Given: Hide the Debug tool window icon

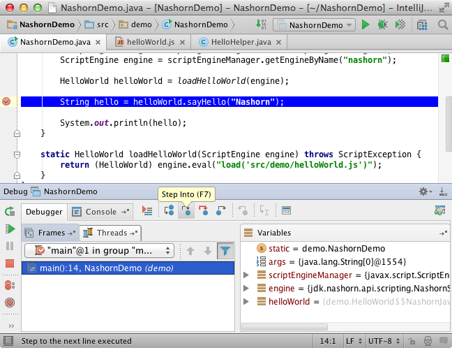Looking at the screenshot, I should pyautogui.click(x=443, y=191).
